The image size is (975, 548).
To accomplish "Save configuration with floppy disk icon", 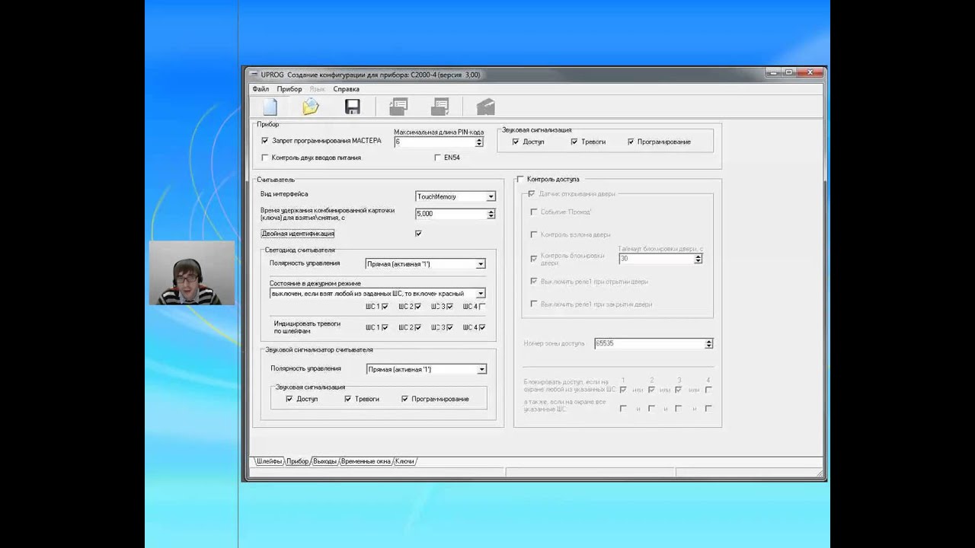I will (x=352, y=107).
